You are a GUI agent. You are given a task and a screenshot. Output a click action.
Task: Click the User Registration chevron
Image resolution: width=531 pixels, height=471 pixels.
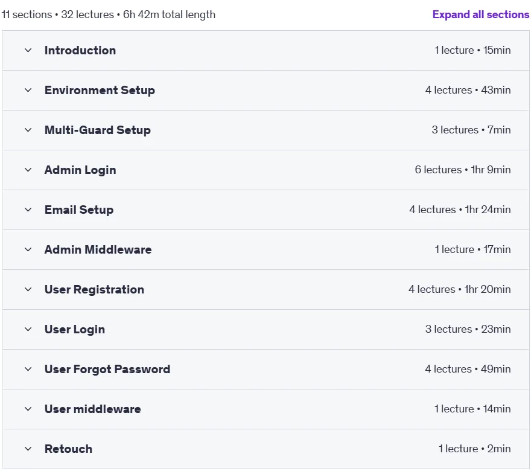[28, 289]
